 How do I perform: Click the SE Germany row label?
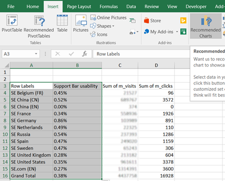[31, 120]
